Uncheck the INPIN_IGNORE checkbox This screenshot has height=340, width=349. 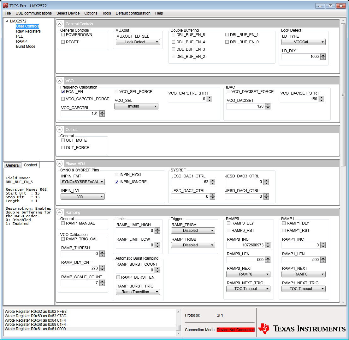click(x=117, y=182)
